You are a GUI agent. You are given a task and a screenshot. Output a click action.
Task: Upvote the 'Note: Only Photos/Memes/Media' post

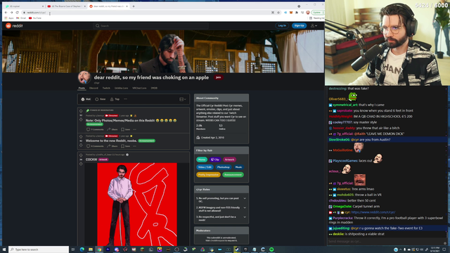coord(81,111)
